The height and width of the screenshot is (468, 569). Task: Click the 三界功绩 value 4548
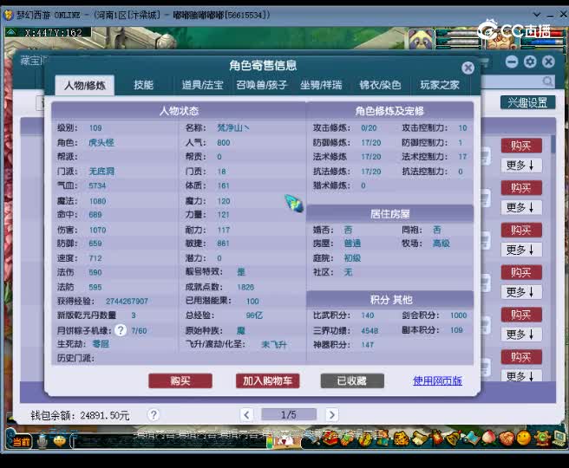[370, 330]
